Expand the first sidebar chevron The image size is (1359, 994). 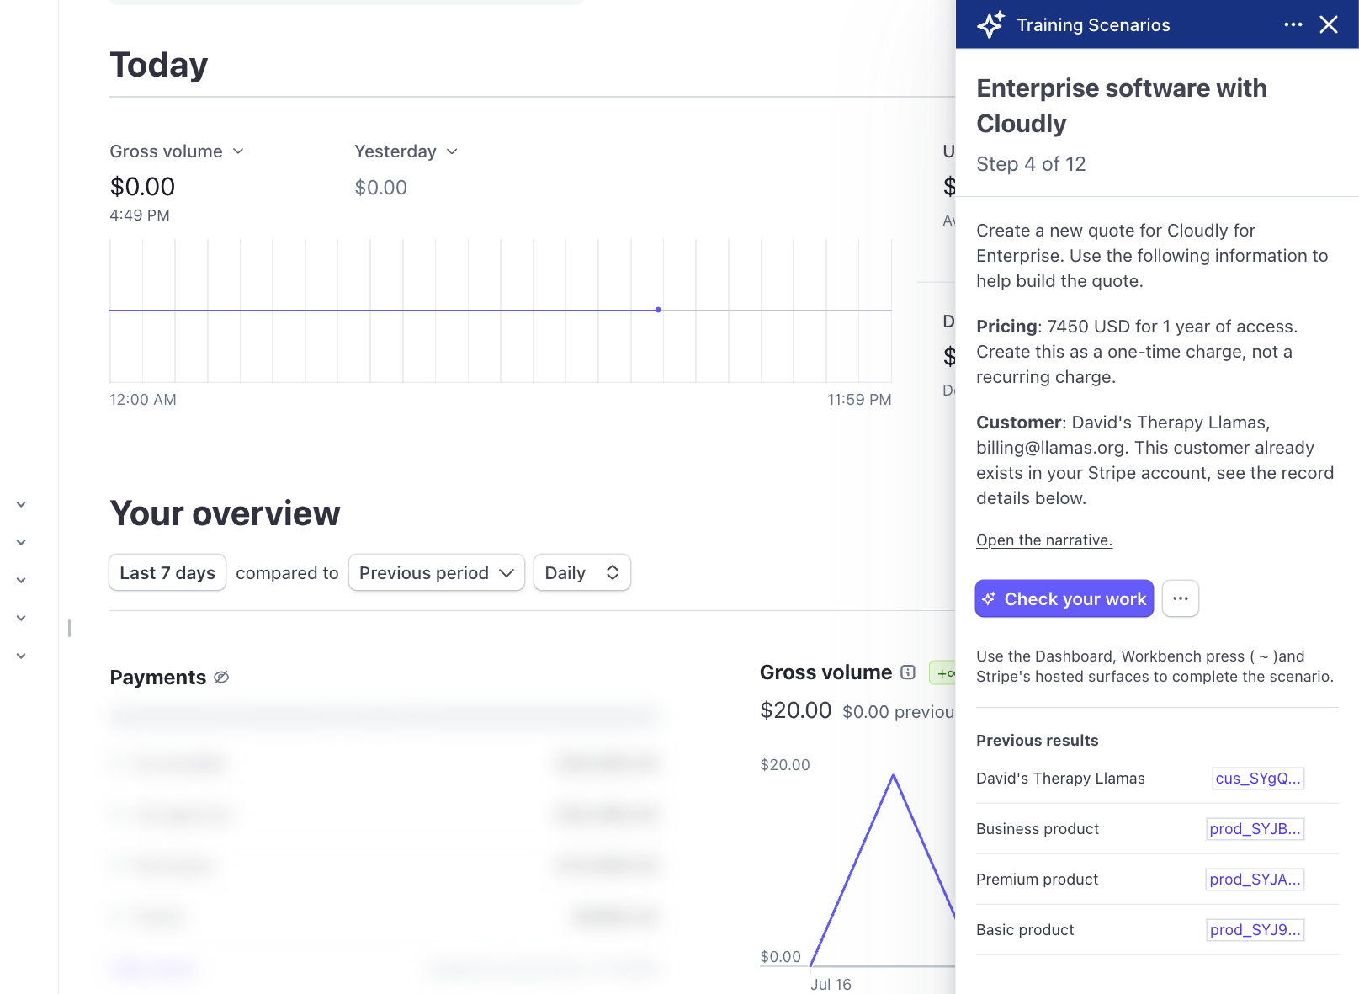(x=21, y=505)
